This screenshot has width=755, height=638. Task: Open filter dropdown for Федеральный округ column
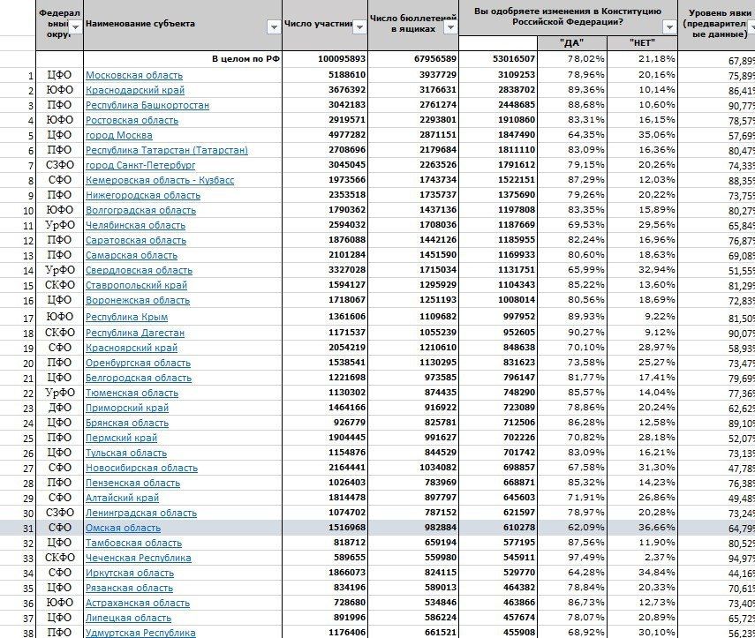75,28
